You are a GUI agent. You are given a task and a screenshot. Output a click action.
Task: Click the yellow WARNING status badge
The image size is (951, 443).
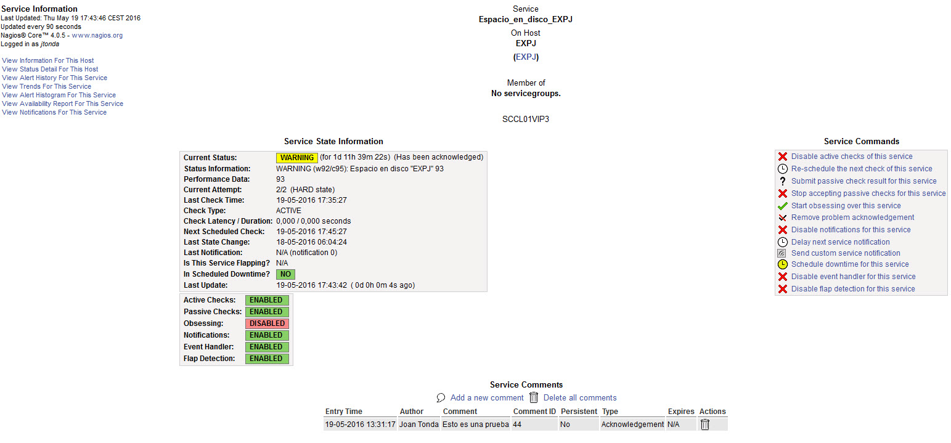point(296,158)
